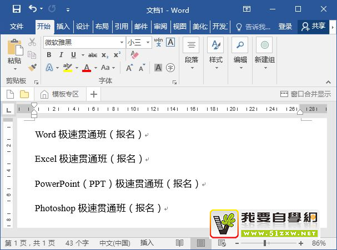Click the ruler tab selector L box
Screen dimensions: 337x250
pos(8,110)
